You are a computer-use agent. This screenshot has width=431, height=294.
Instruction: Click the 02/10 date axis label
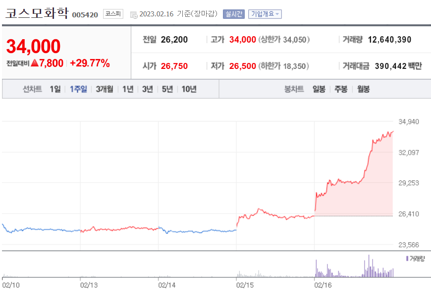tap(11, 285)
